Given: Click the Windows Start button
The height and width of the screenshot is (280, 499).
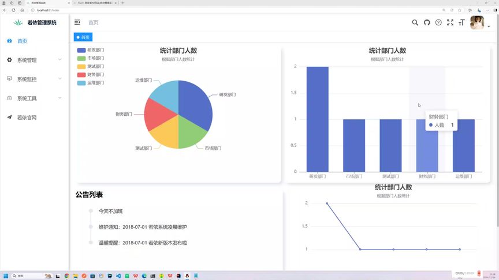Looking at the screenshot, I should coord(6,276).
